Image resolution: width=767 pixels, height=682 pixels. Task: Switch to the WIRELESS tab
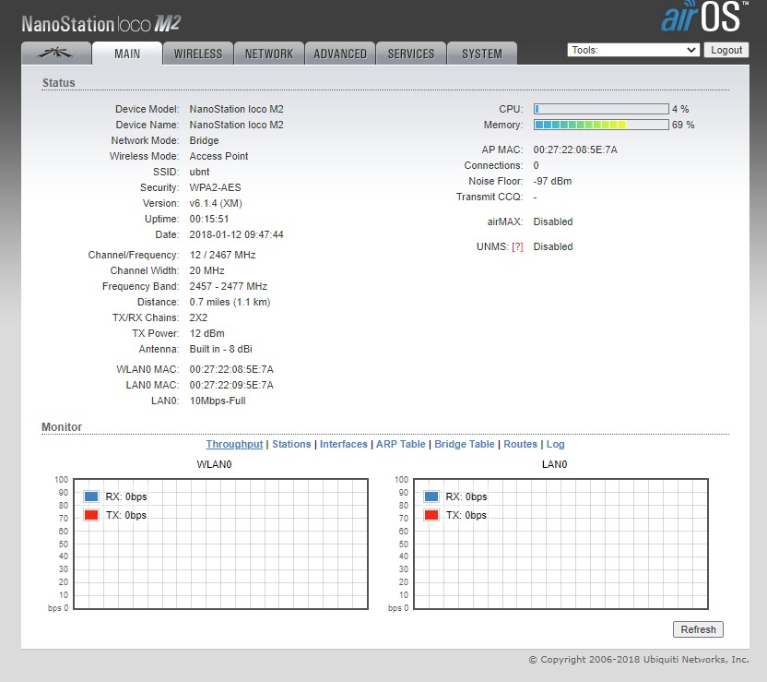(x=198, y=54)
